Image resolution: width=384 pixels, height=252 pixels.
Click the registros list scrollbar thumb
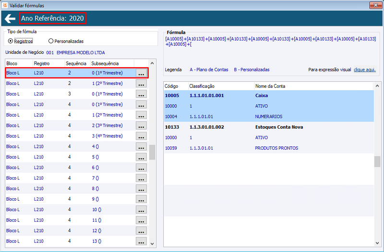pos(152,152)
